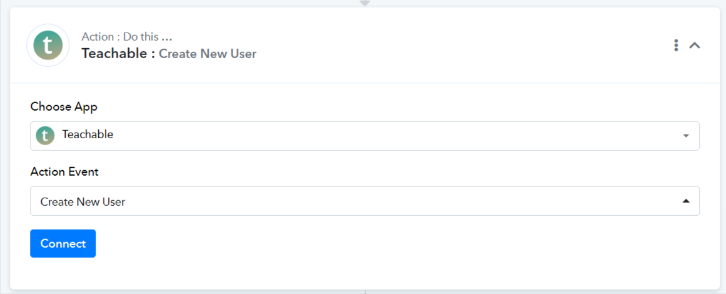The width and height of the screenshot is (726, 294).
Task: Click the large Teachable logo icon
Action: tap(48, 46)
